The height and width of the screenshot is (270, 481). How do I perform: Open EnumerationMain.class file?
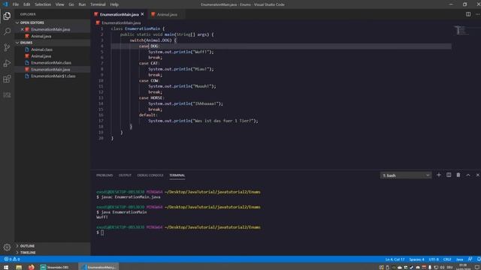tap(51, 63)
